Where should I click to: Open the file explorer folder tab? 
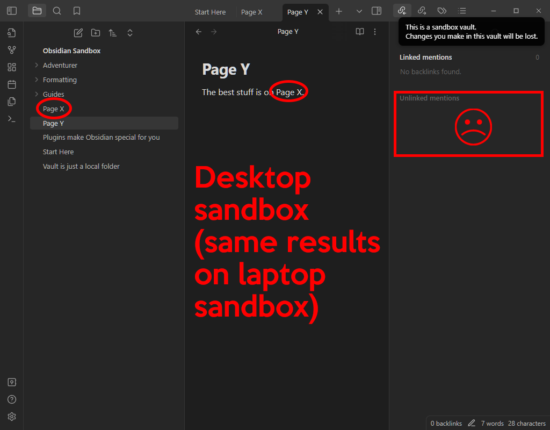(x=37, y=11)
